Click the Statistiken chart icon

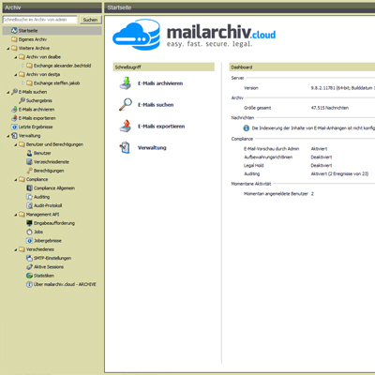coord(29,276)
